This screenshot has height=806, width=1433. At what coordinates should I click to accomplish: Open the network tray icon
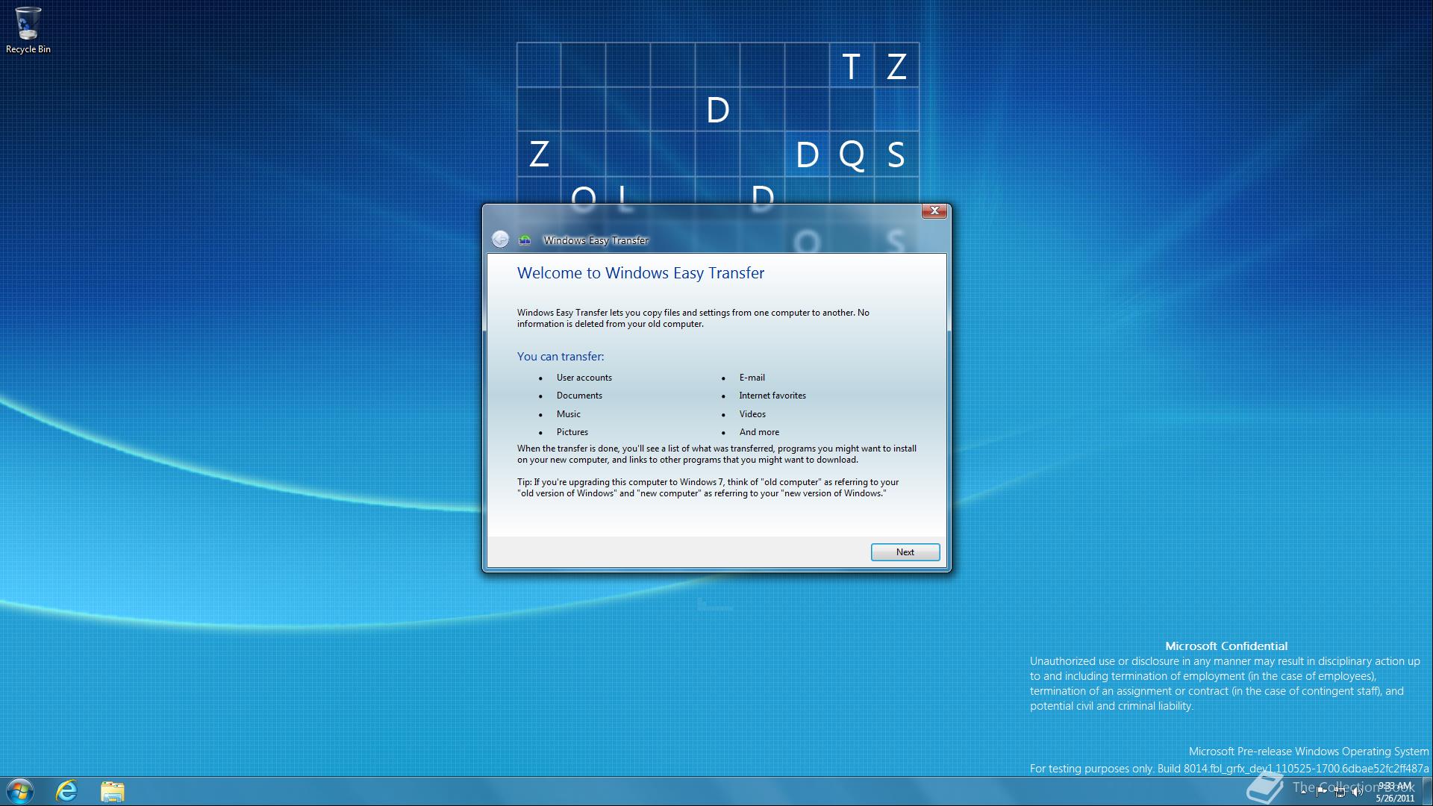[1340, 792]
